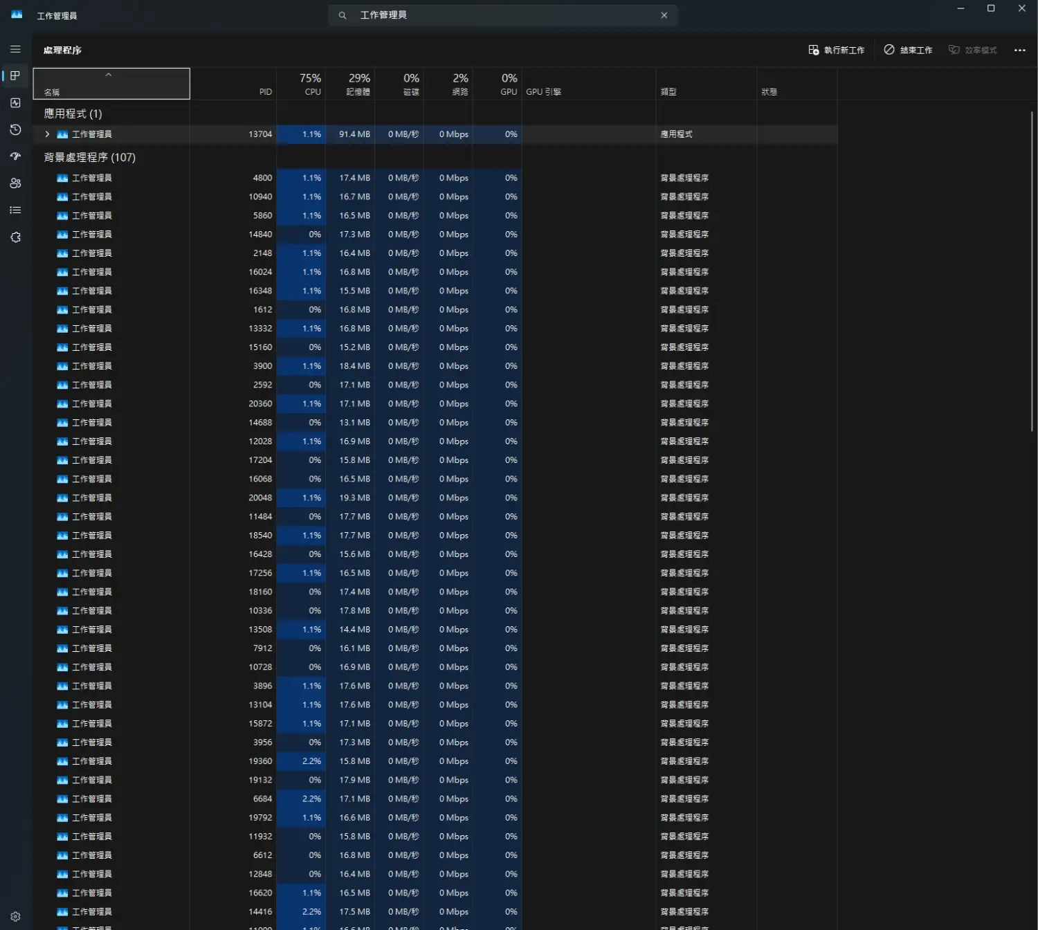
Task: Open App history in the sidebar
Action: [x=15, y=129]
